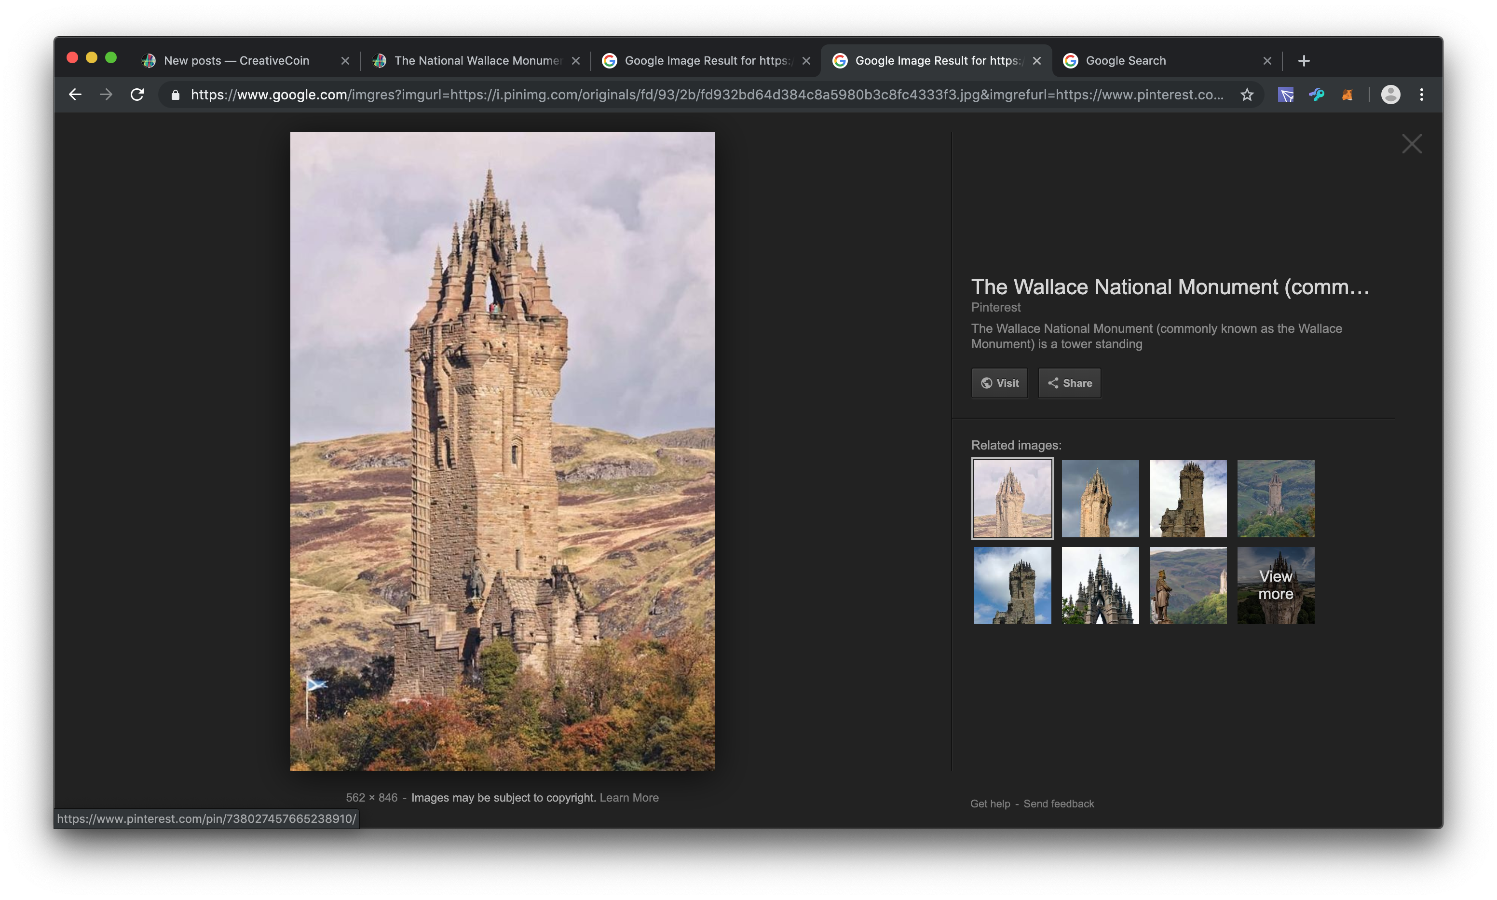Click the blue key extension icon
This screenshot has height=900, width=1497.
tap(1316, 95)
